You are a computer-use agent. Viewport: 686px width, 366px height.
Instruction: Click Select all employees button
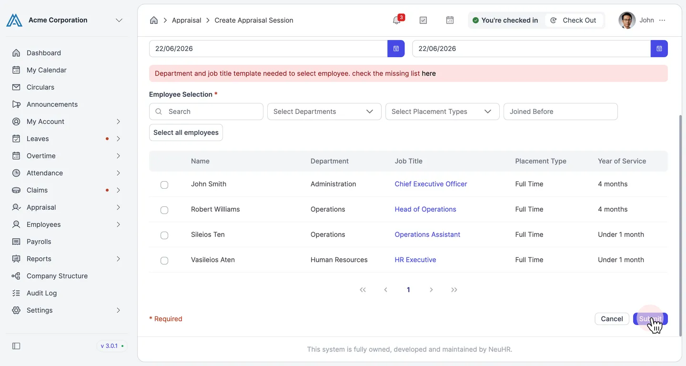[x=186, y=132]
